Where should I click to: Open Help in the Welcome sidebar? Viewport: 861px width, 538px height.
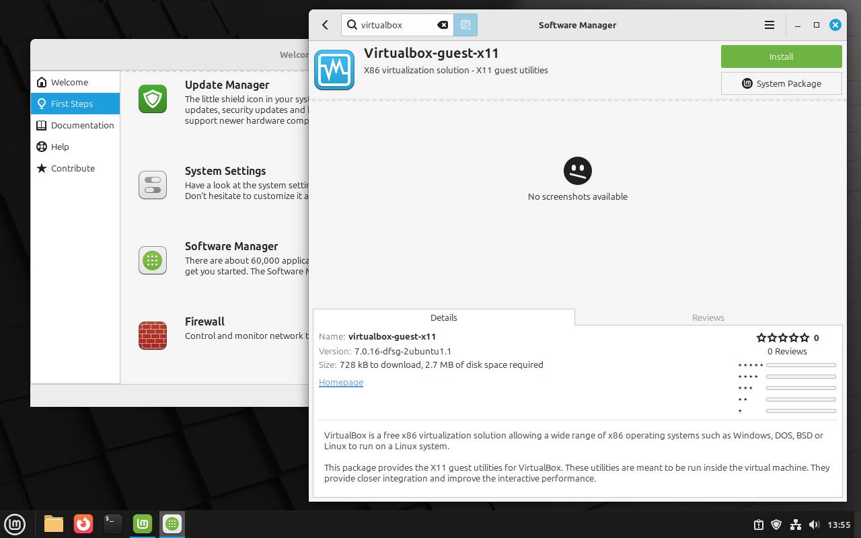[75, 147]
